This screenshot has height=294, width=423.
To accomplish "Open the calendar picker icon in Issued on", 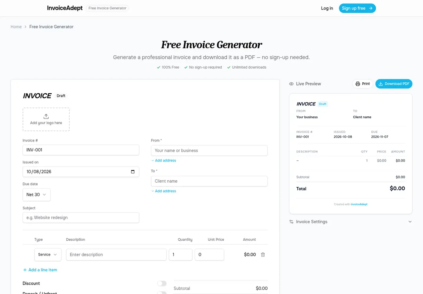I will tap(133, 172).
